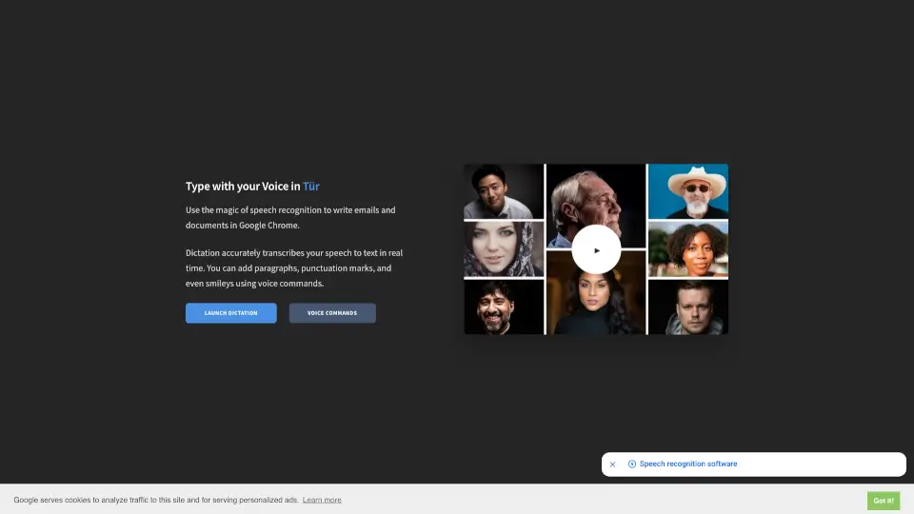
Task: Follow the Learn more cookie link
Action: (322, 500)
